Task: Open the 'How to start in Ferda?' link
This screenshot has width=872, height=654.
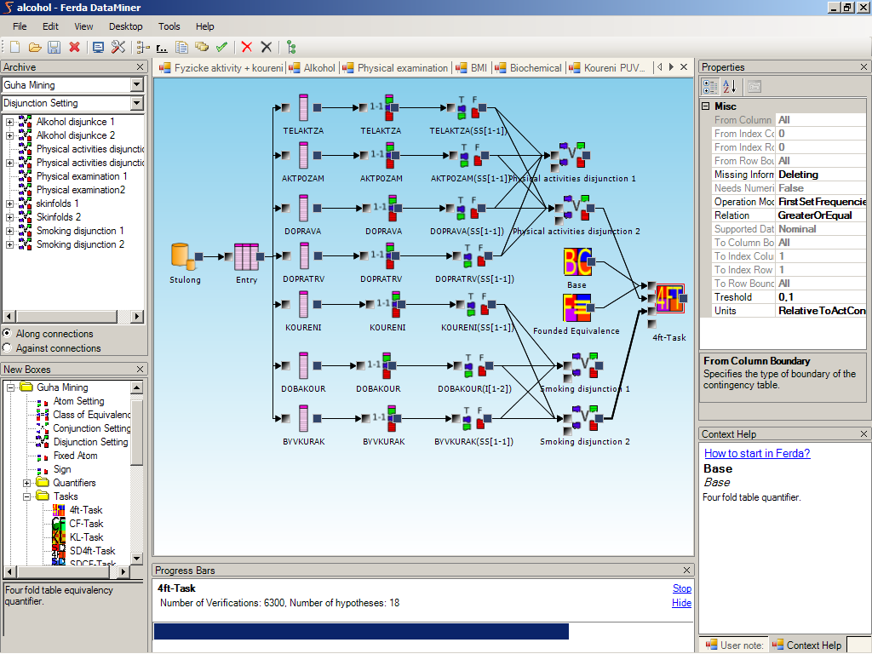Action: tap(757, 453)
